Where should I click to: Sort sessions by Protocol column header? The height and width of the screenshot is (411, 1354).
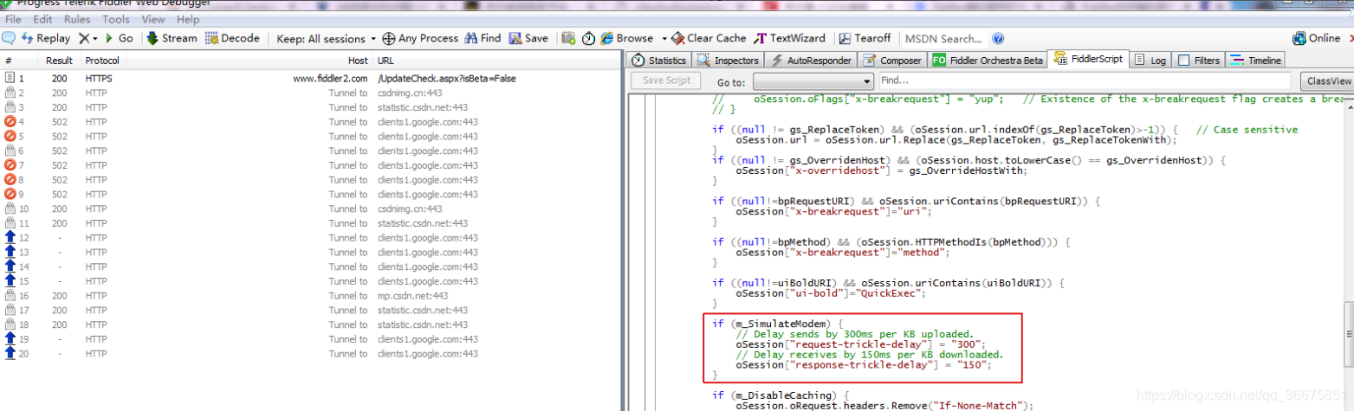click(102, 61)
